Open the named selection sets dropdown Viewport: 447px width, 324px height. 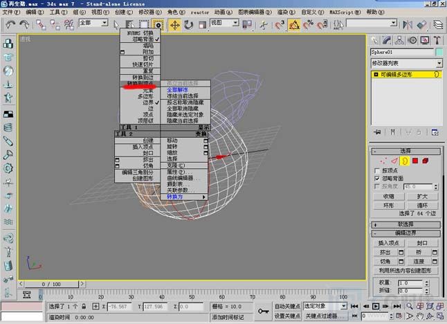click(x=394, y=23)
